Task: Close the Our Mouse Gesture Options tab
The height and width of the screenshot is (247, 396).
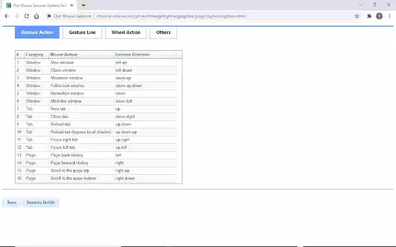Action: click(72, 5)
